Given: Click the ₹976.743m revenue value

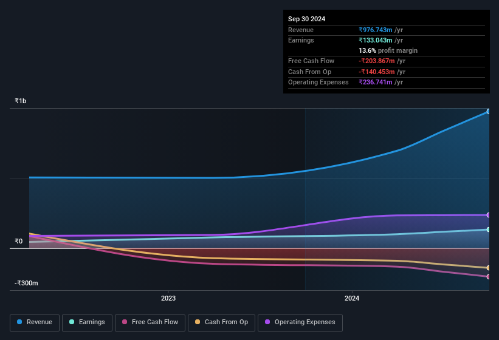Looking at the screenshot, I should (376, 30).
